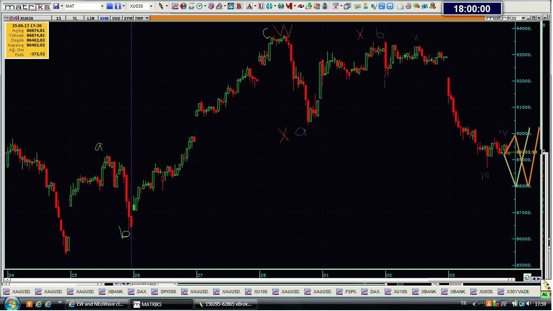
Task: Switch to the .FSPX. tab
Action: pyautogui.click(x=348, y=292)
